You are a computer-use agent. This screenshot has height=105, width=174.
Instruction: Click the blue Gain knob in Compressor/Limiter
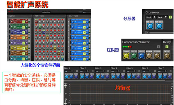[x=142, y=56]
